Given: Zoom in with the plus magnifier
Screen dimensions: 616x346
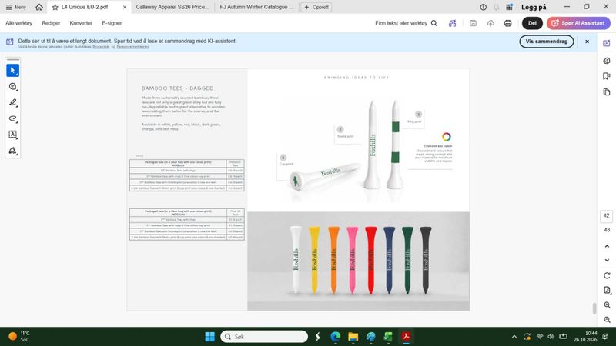Looking at the screenshot, I should pos(607,304).
